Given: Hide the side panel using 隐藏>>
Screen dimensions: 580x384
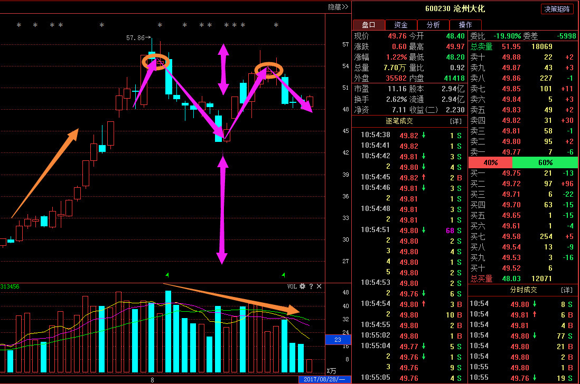Looking at the screenshot, I should (x=338, y=7).
